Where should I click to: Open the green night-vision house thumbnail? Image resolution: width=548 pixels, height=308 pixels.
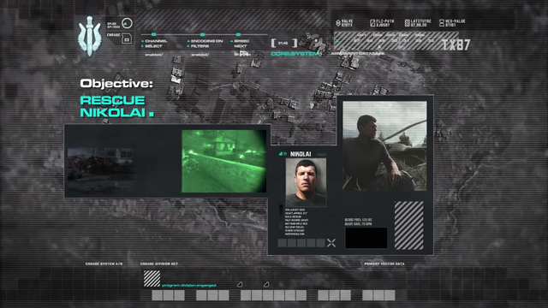click(223, 161)
